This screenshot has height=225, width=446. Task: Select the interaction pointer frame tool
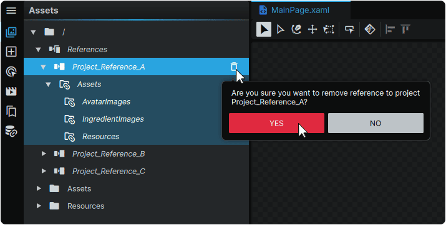(349, 29)
